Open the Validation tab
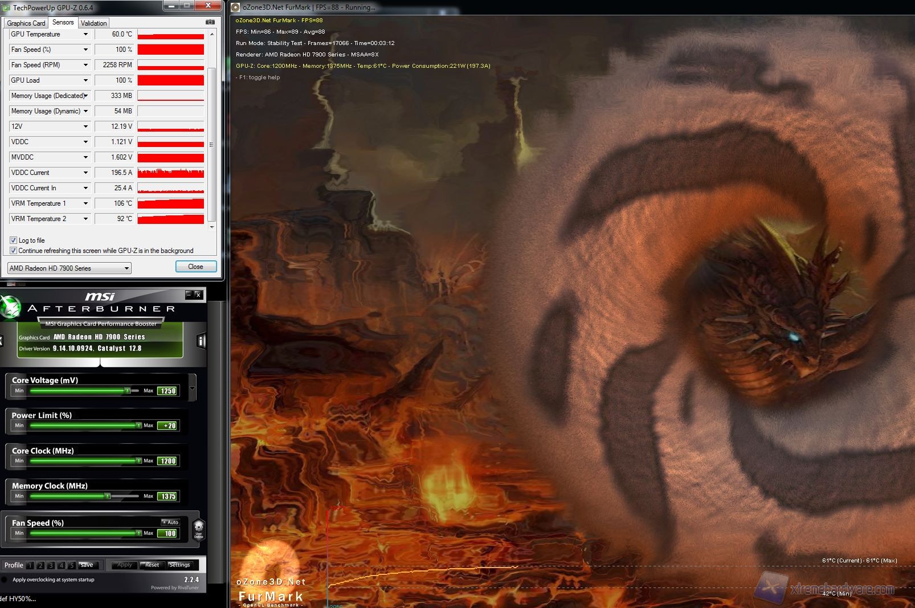The width and height of the screenshot is (915, 608). pos(93,23)
